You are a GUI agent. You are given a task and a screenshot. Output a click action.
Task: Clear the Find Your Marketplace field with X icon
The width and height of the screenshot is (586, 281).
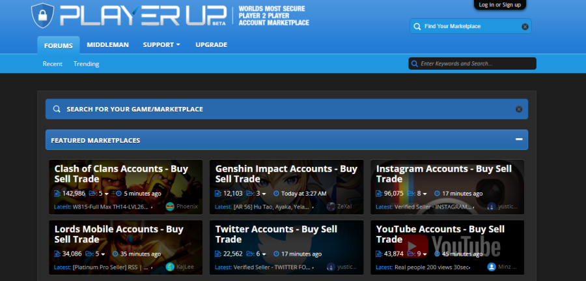point(525,27)
